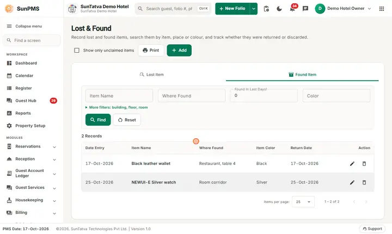
Task: Click the Guest Hub sidebar icon
Action: (9, 101)
